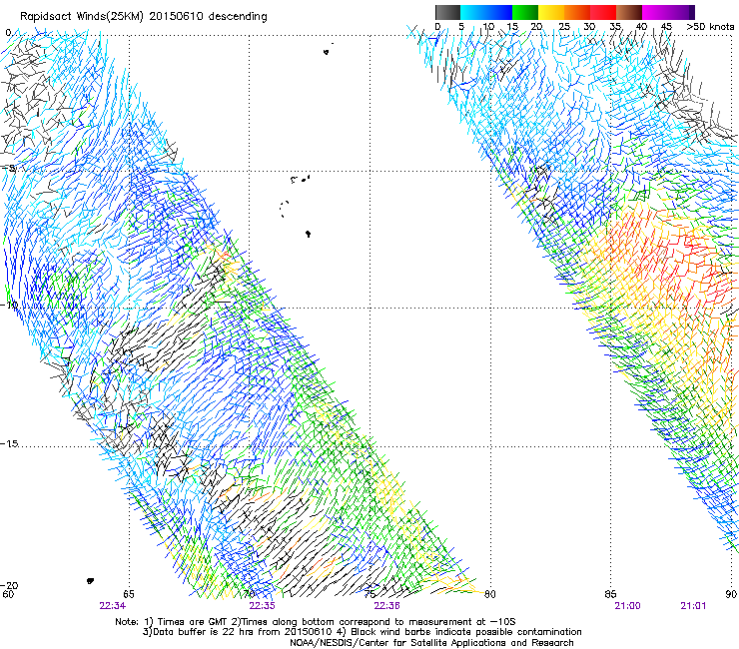Click the yellow 20-25 knots legend segment
Image resolution: width=739 pixels, height=649 pixels.
point(551,12)
